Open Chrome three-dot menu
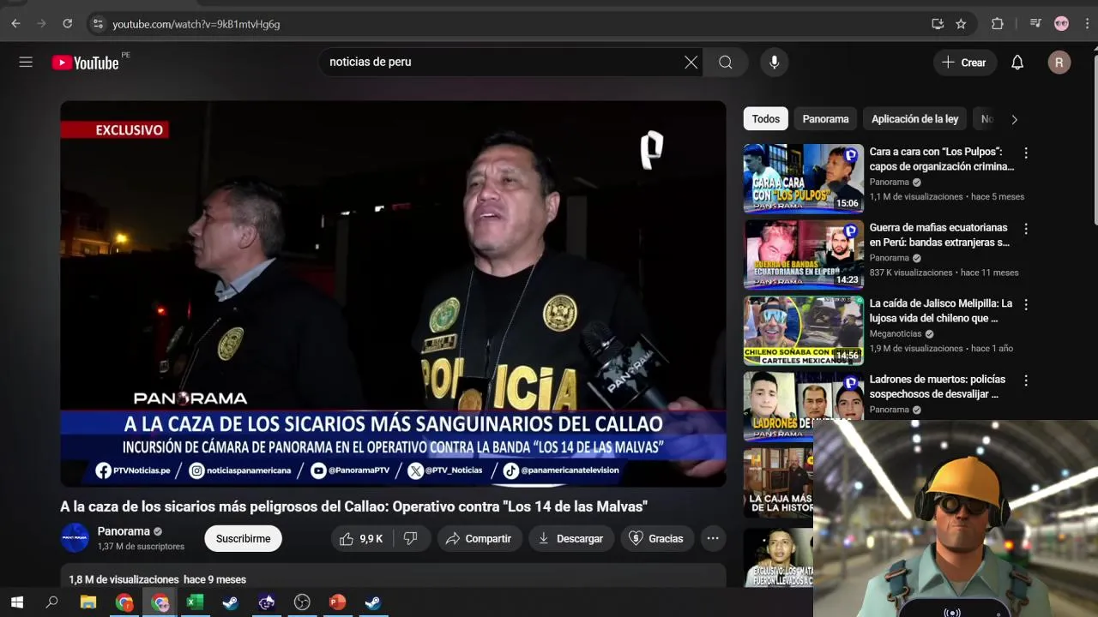This screenshot has width=1098, height=617. pos(1087,24)
